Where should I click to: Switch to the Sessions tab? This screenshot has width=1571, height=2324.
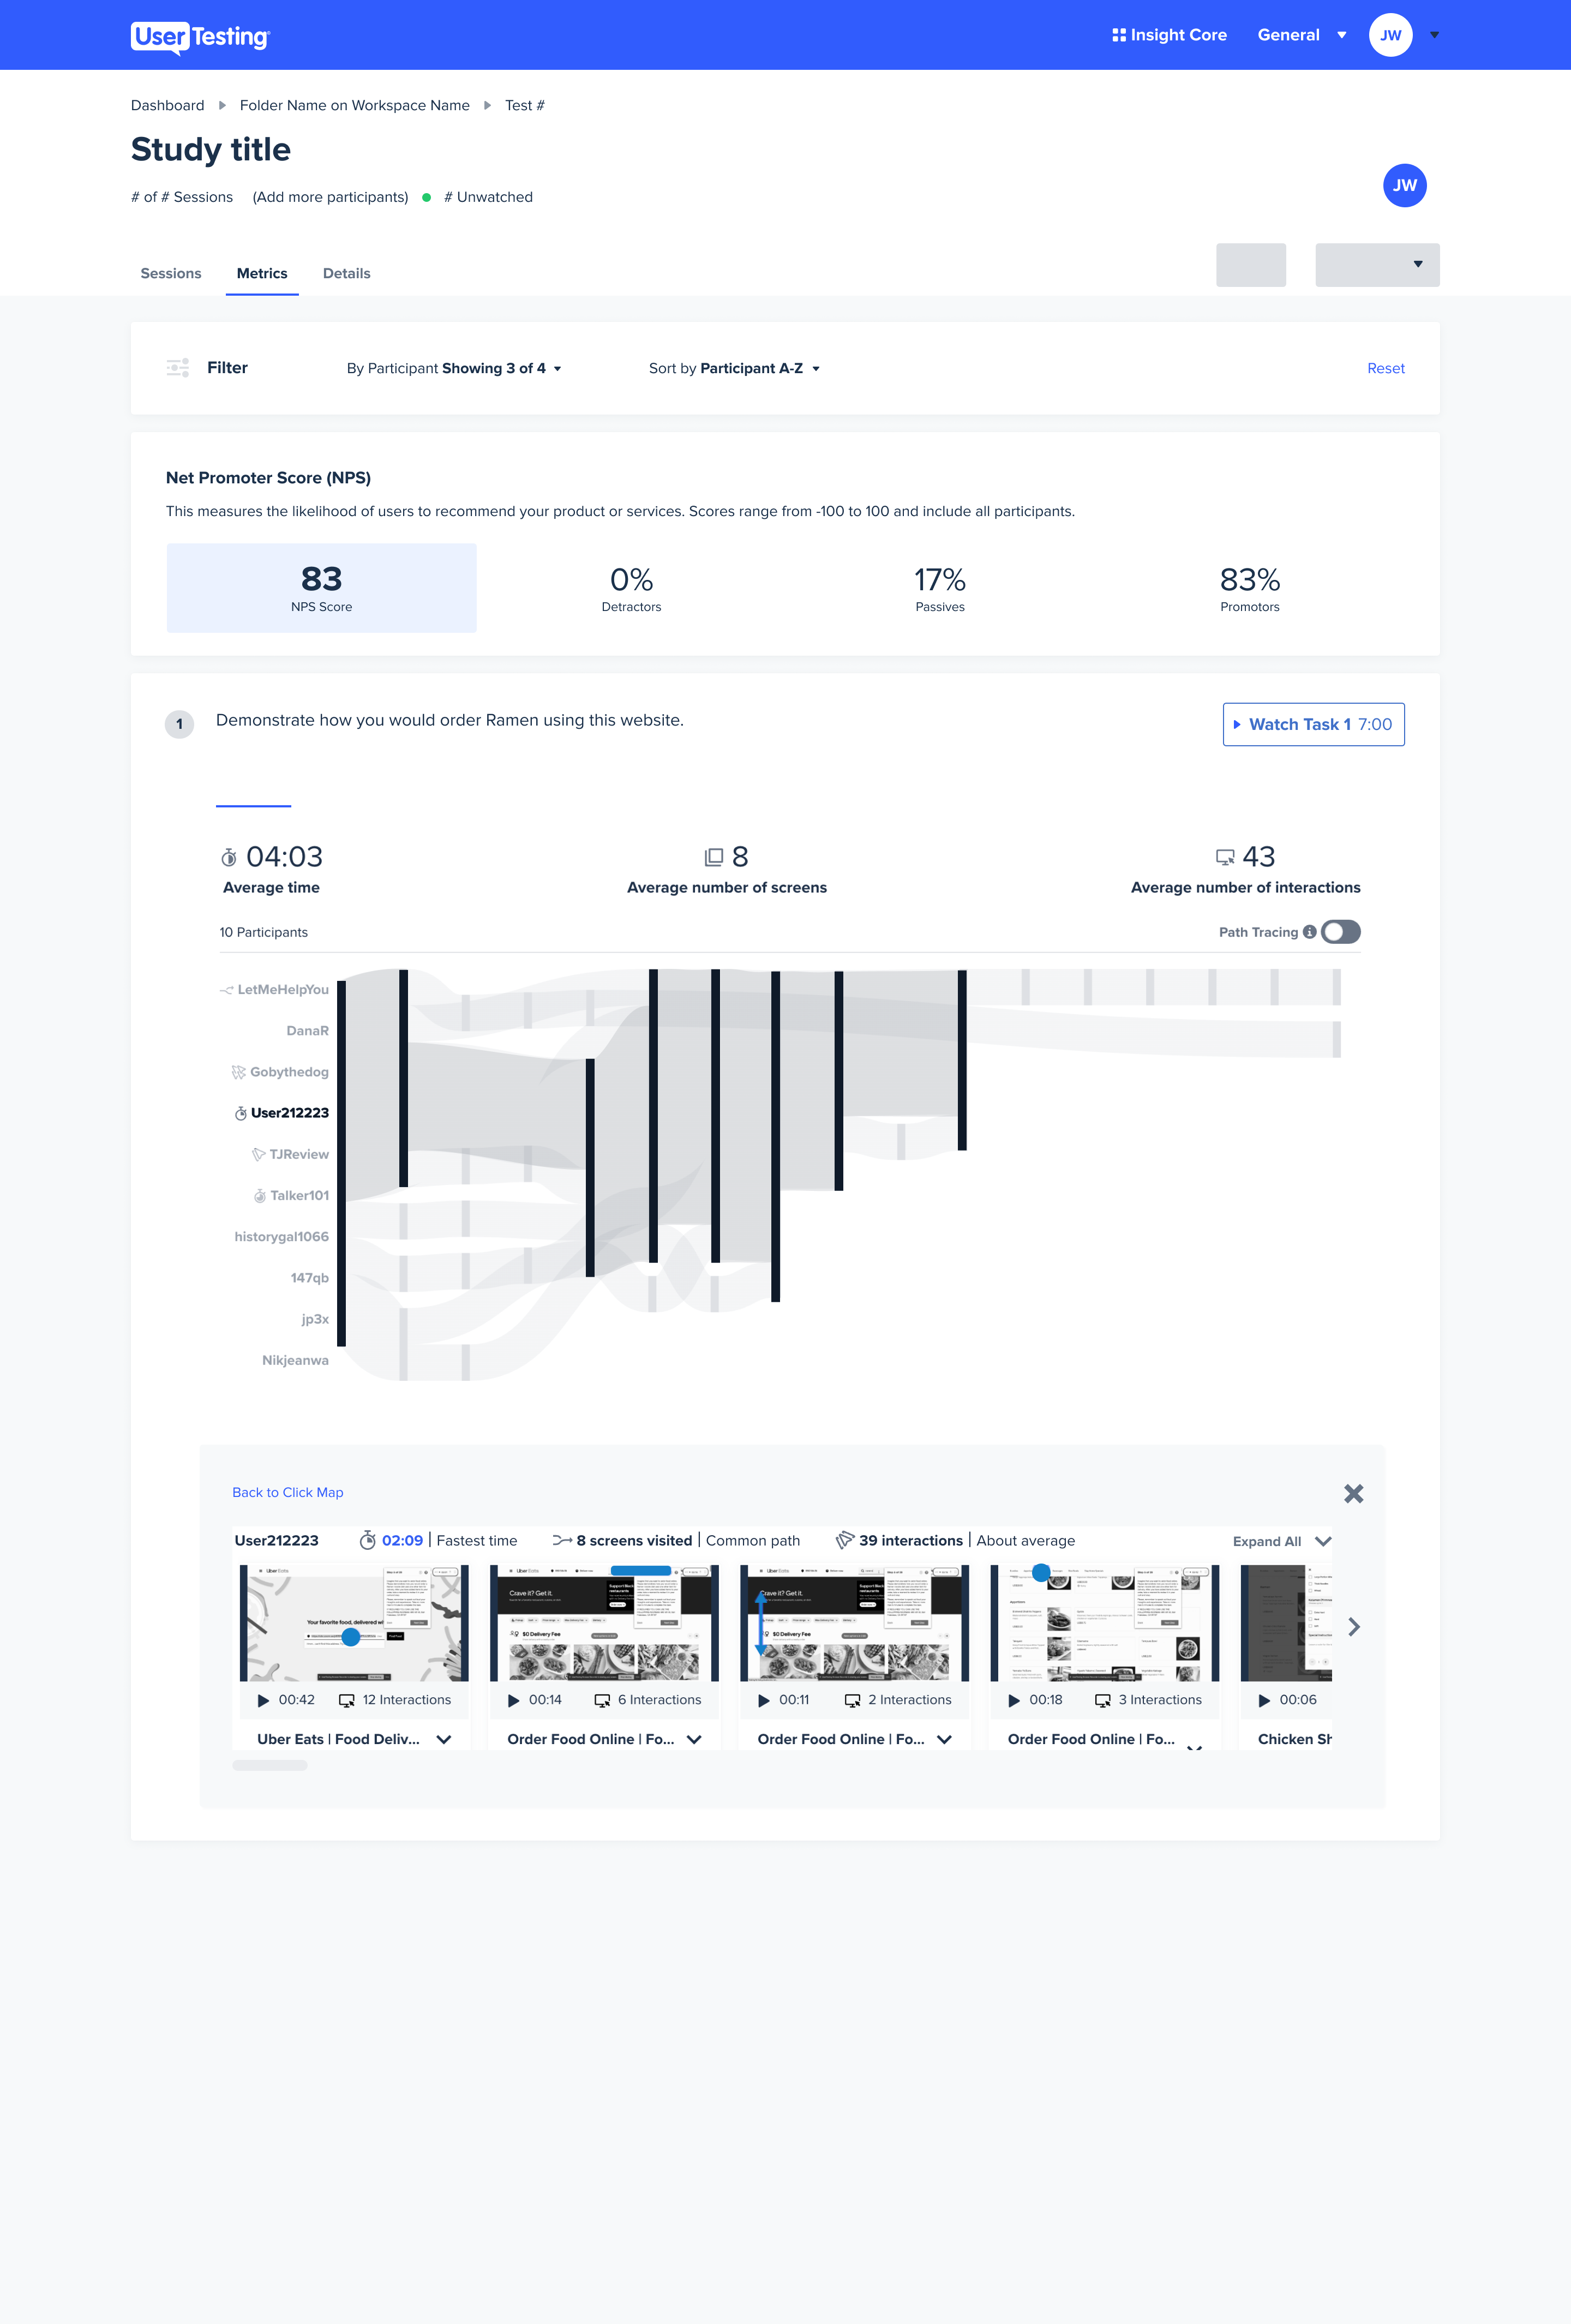pyautogui.click(x=171, y=273)
